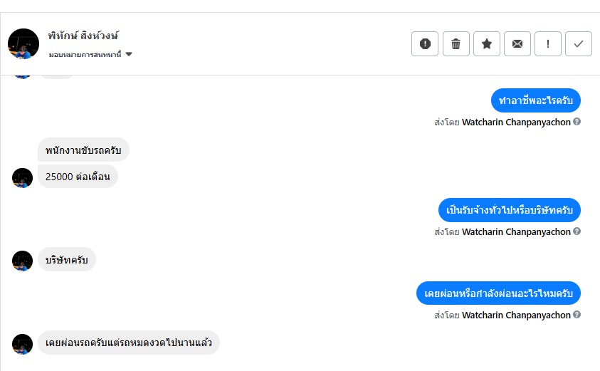Click avatar beside the 'บริษัทครับ' message
The image size is (600, 371).
(x=23, y=261)
